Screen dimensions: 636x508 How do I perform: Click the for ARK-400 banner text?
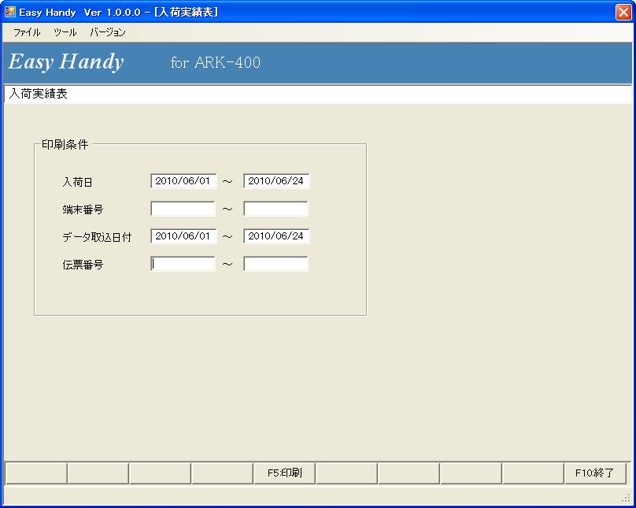(x=216, y=62)
